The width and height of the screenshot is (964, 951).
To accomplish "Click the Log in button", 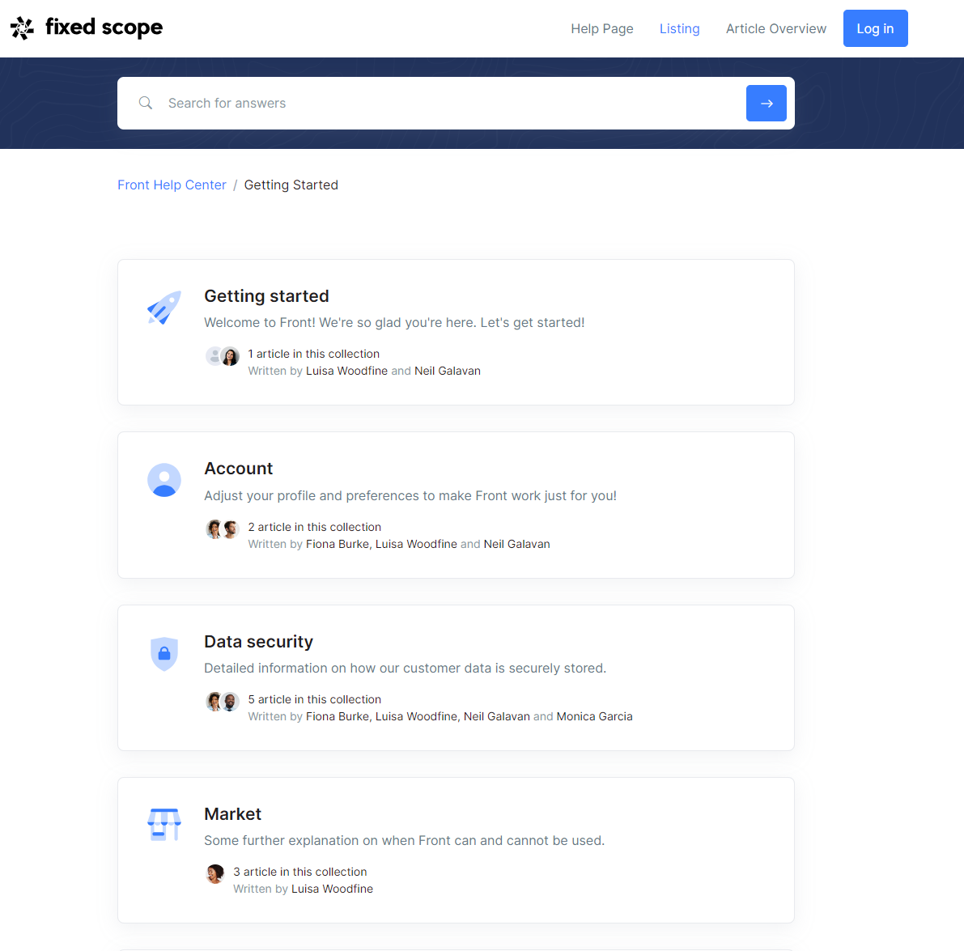I will 875,28.
